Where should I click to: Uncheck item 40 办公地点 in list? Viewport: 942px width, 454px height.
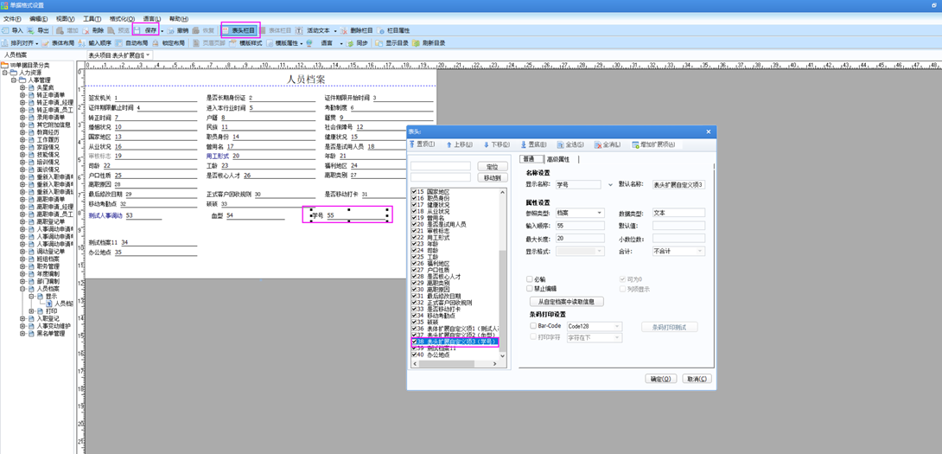pos(414,355)
